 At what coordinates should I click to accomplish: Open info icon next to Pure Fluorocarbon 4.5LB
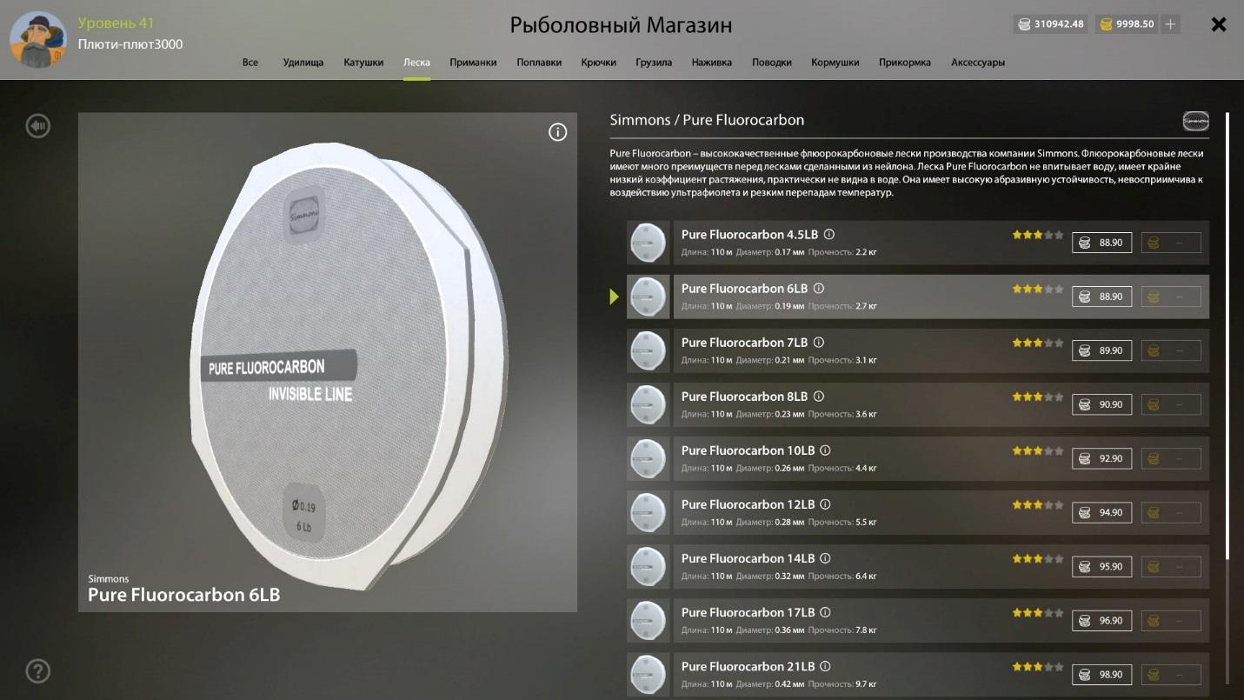829,235
